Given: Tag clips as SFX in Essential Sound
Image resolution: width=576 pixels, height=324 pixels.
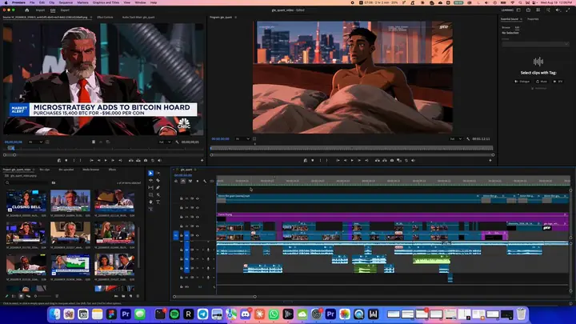Looking at the screenshot, I should 558,82.
